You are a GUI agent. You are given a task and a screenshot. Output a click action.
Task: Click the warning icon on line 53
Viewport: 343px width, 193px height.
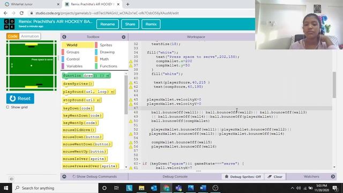(131, 134)
